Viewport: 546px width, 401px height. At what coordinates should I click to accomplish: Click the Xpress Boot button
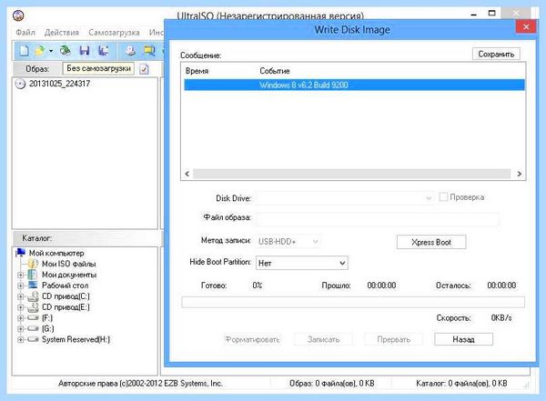pos(431,242)
